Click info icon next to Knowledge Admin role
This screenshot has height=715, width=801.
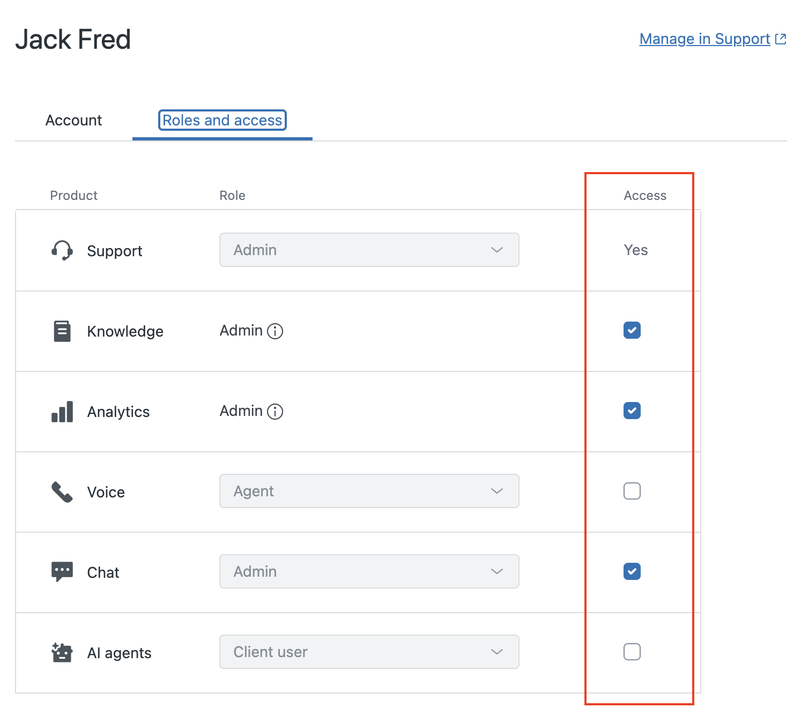click(275, 331)
